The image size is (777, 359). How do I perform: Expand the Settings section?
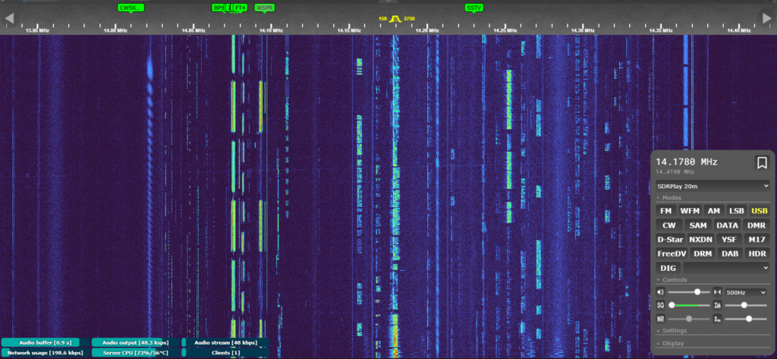[674, 330]
